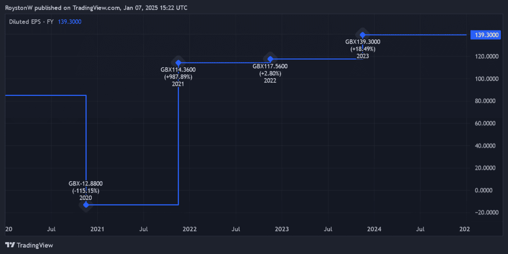Click the highlighted 139.3000 price axis label

click(x=486, y=35)
